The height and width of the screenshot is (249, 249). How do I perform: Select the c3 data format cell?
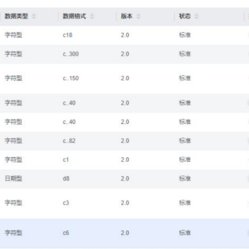tap(66, 203)
